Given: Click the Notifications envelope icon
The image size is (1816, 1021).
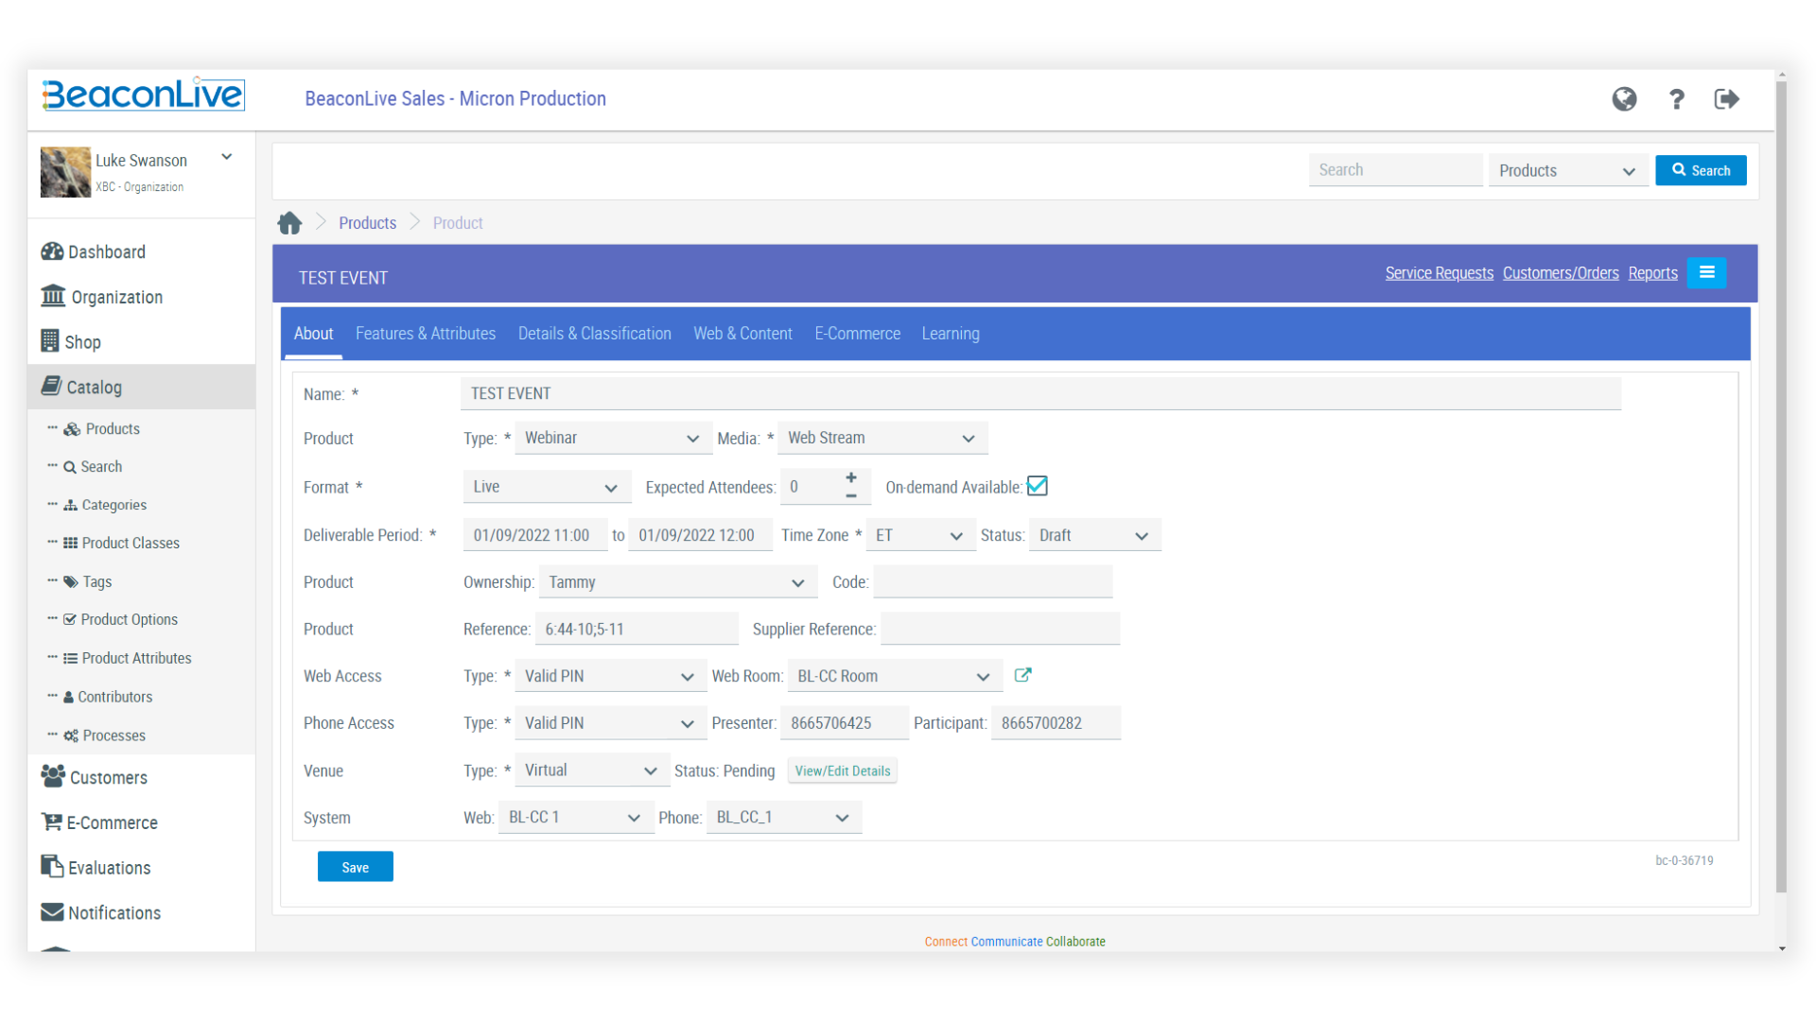Looking at the screenshot, I should [52, 911].
